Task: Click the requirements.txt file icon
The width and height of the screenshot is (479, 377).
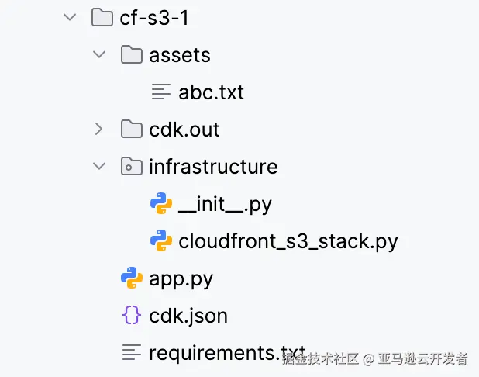Action: (131, 352)
